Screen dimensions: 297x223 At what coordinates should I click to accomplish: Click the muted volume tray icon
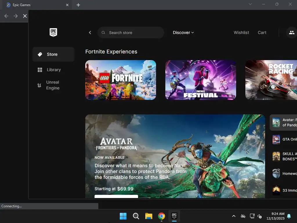pos(260,216)
